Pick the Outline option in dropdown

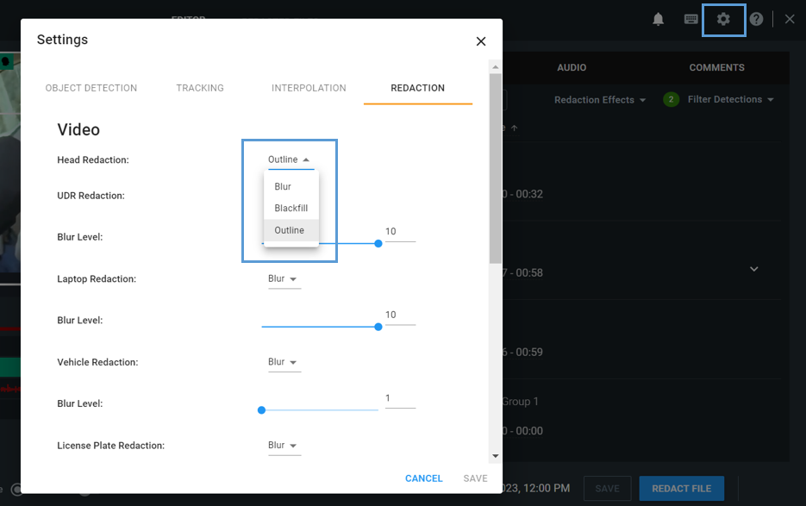[x=290, y=230]
